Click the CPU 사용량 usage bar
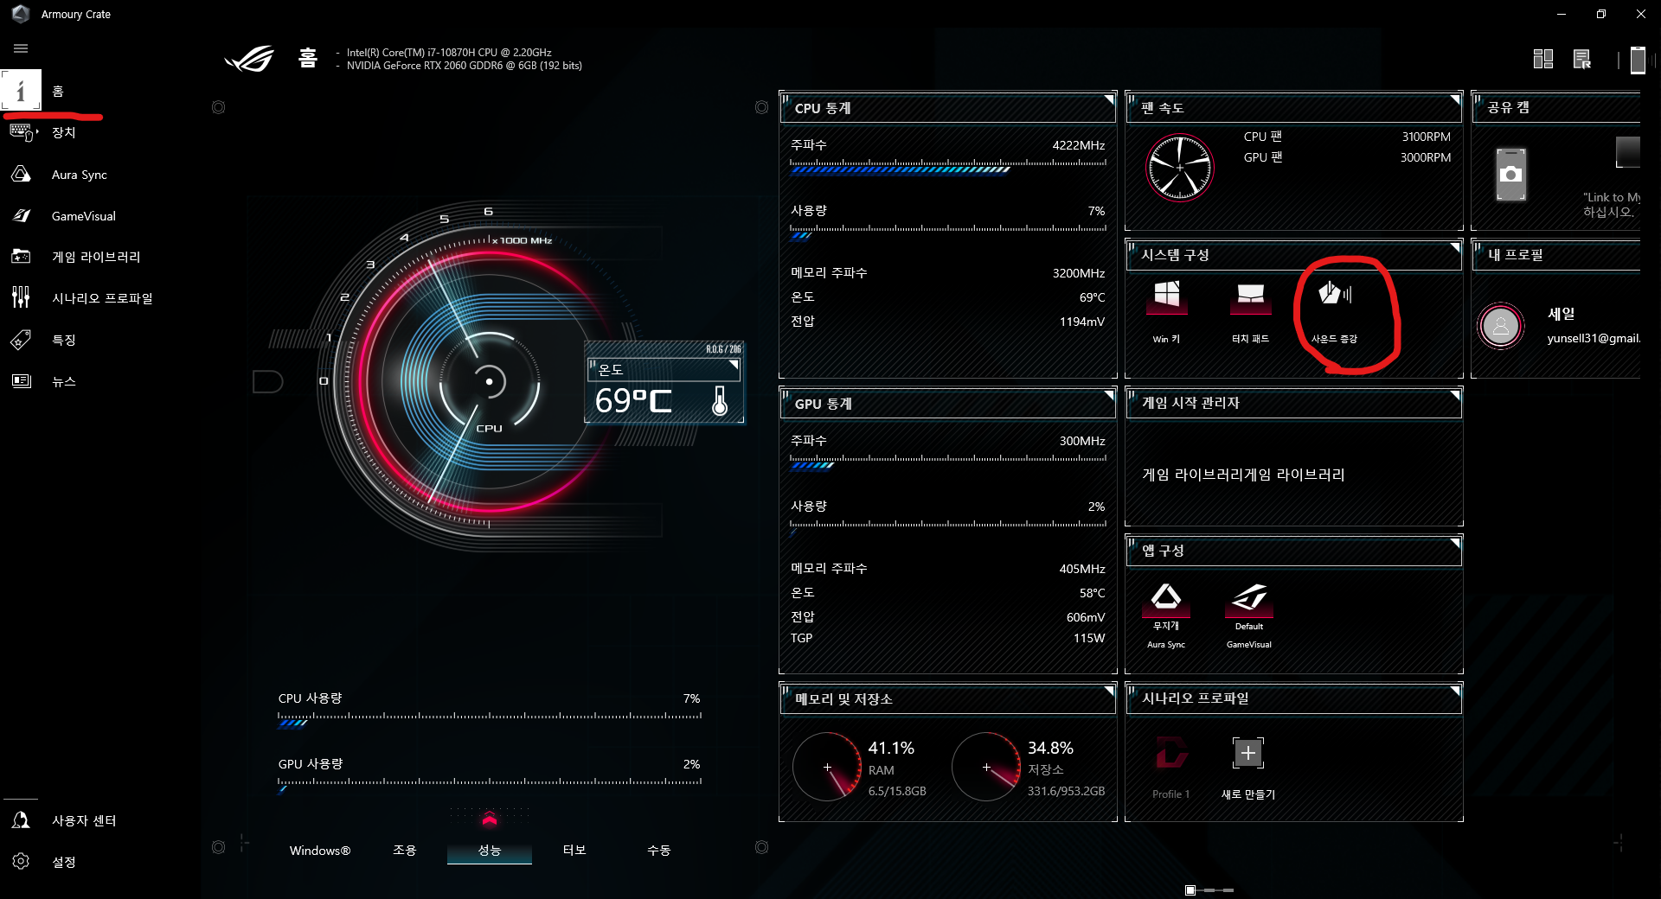Image resolution: width=1661 pixels, height=899 pixels. (490, 720)
